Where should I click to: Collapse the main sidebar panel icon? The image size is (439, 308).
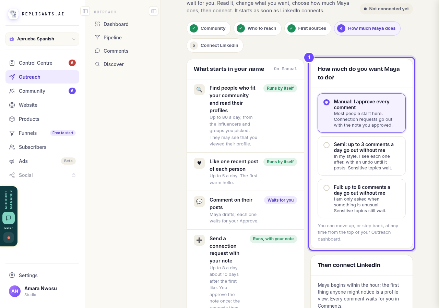85,11
